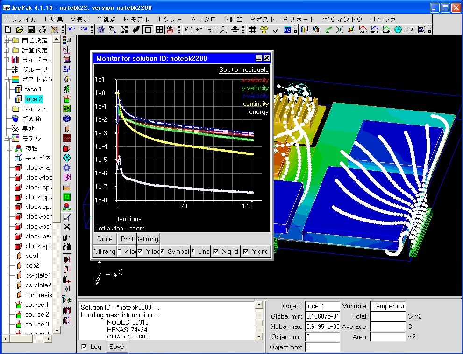The width and height of the screenshot is (463, 354).
Task: Disable the X grid checkbox
Action: (x=216, y=251)
